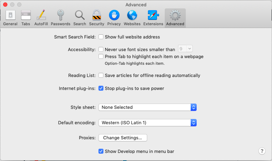The image size is (272, 161).
Task: Open the General preferences pane
Action: pos(10,18)
